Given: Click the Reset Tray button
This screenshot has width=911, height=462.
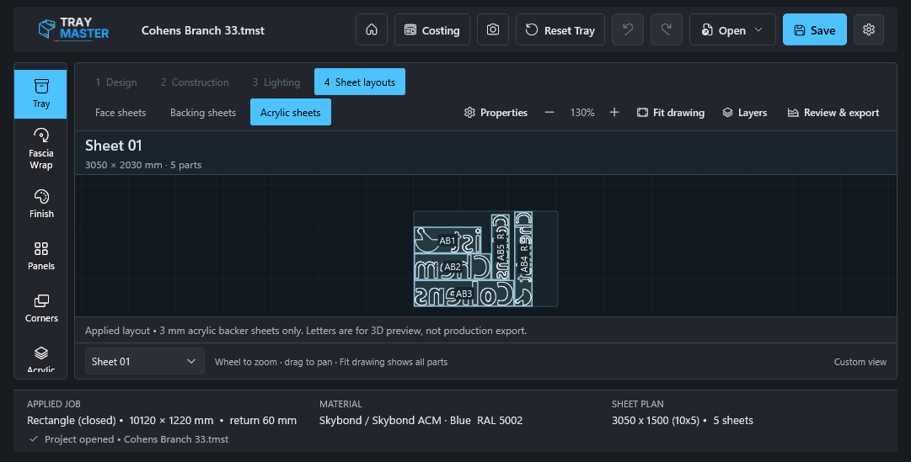Looking at the screenshot, I should (x=560, y=29).
